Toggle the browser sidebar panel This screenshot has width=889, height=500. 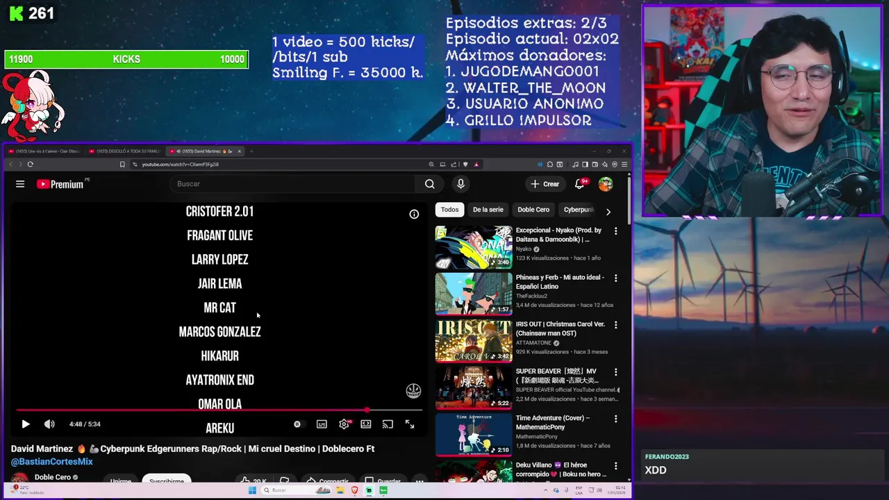585,165
